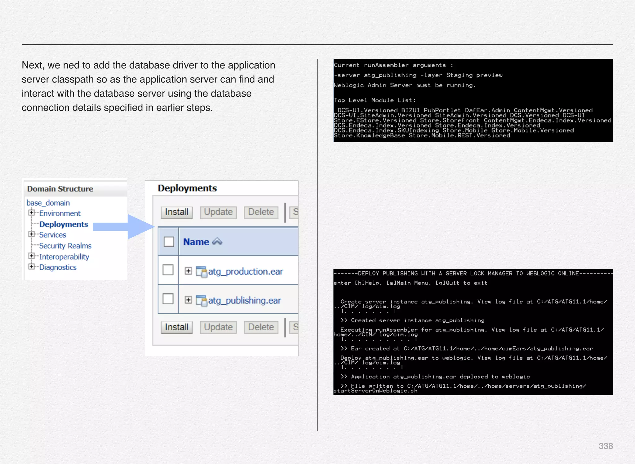Image resolution: width=635 pixels, height=464 pixels.
Task: Check the select-all checkbox in Name header
Action: click(169, 242)
